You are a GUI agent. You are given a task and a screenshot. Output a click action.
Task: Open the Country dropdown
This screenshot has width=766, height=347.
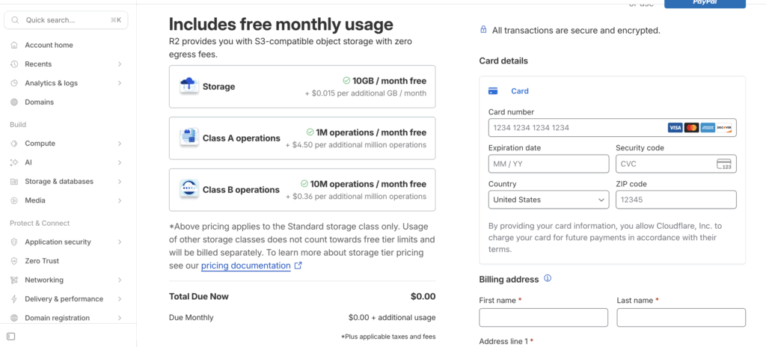point(548,200)
